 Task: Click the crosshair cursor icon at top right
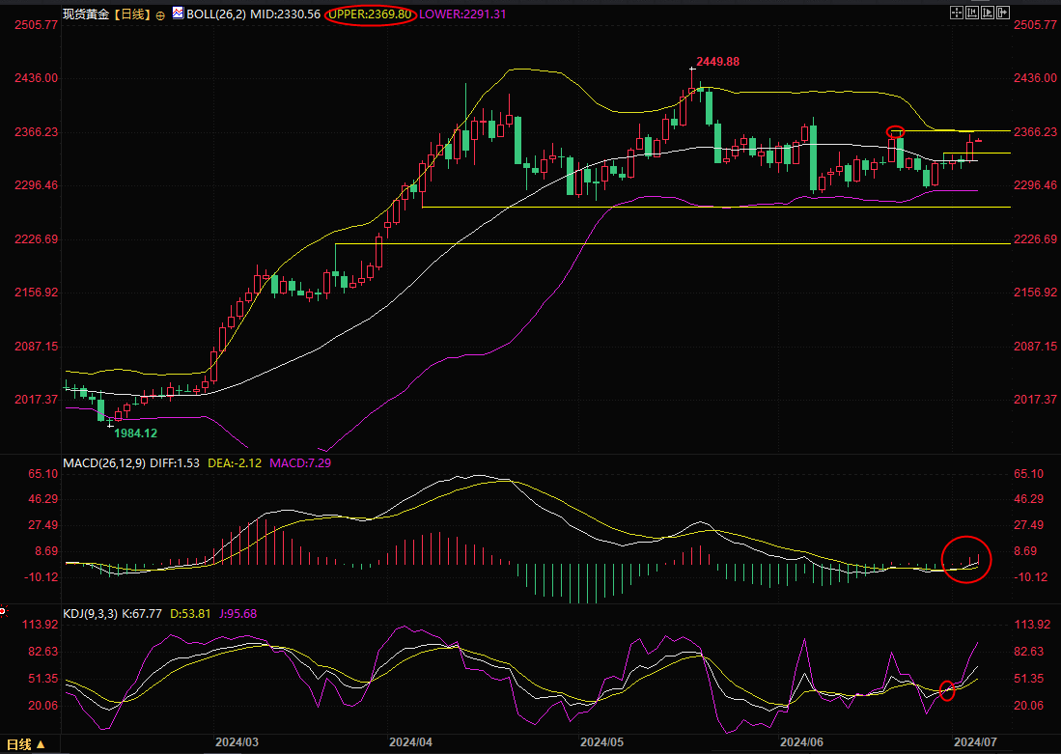tap(957, 13)
